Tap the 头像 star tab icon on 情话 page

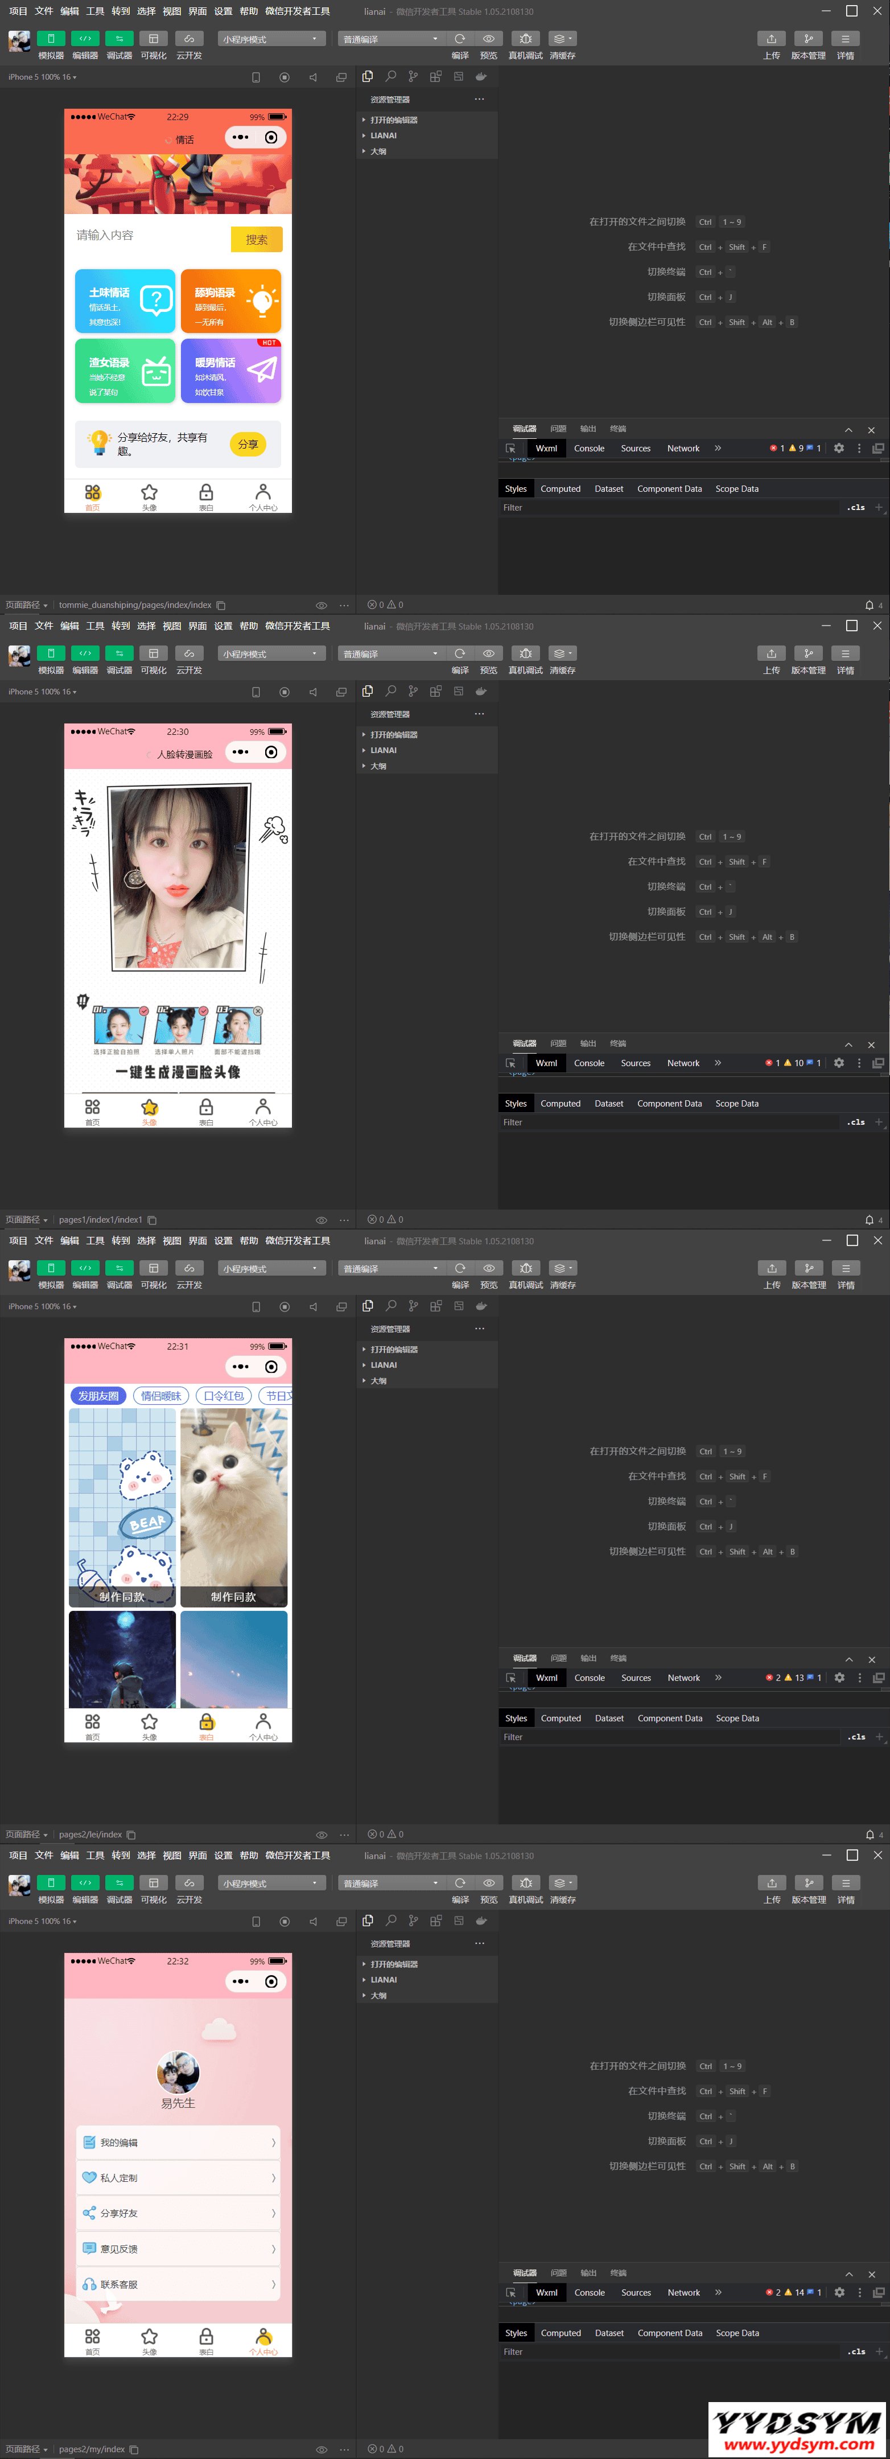click(x=149, y=492)
